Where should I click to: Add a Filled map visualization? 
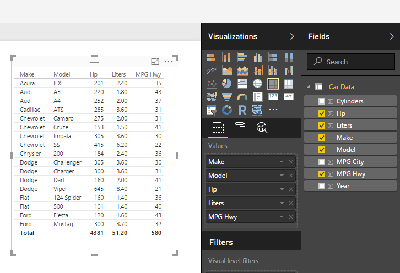point(211,97)
